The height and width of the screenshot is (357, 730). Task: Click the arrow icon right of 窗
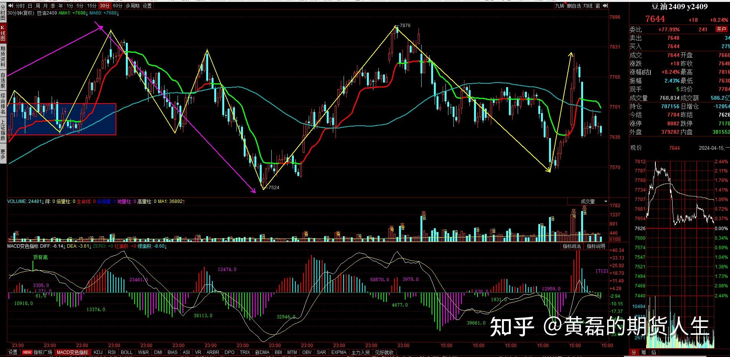(x=605, y=6)
